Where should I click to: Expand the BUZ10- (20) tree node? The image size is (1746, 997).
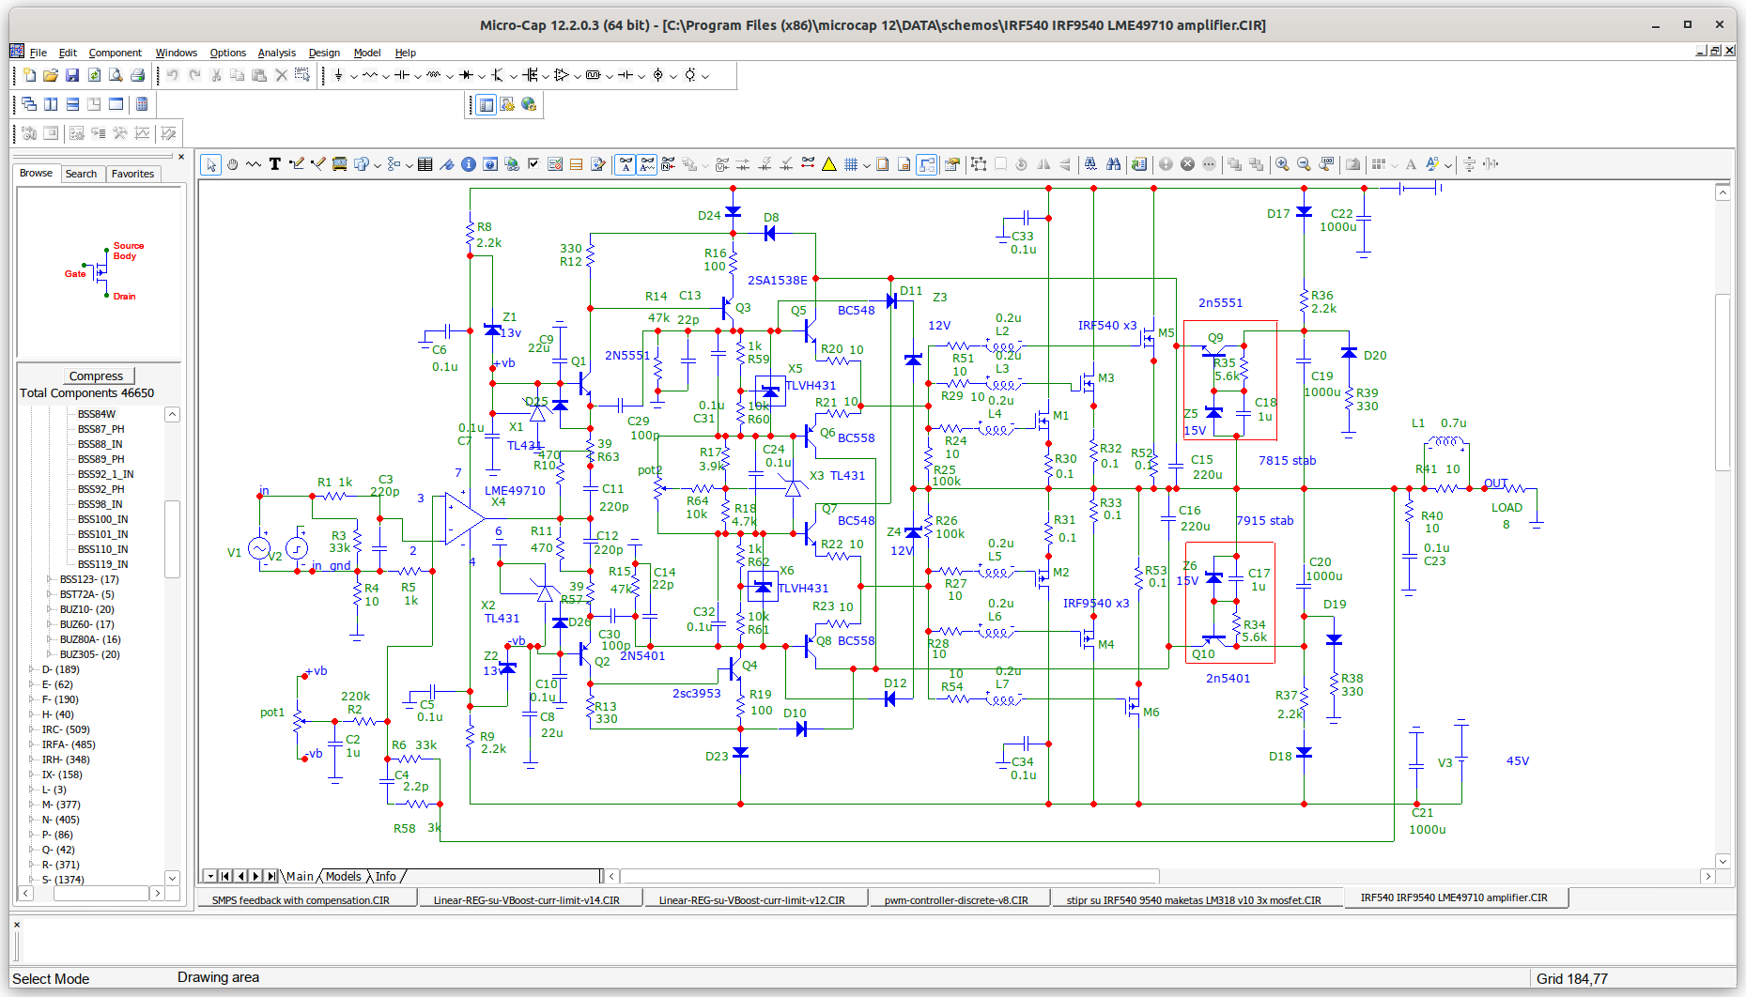[x=49, y=609]
